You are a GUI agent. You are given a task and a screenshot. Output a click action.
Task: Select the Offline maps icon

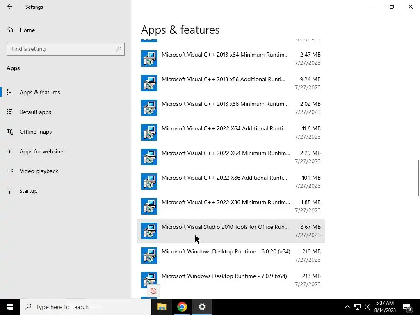[x=10, y=132]
